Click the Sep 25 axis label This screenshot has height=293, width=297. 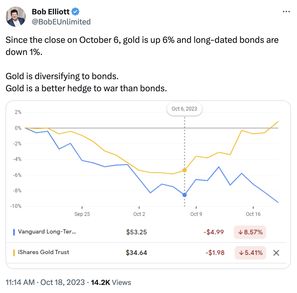coord(82,214)
